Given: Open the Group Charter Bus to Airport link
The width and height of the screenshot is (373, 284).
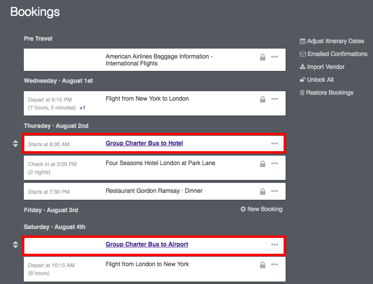Looking at the screenshot, I should coord(147,244).
